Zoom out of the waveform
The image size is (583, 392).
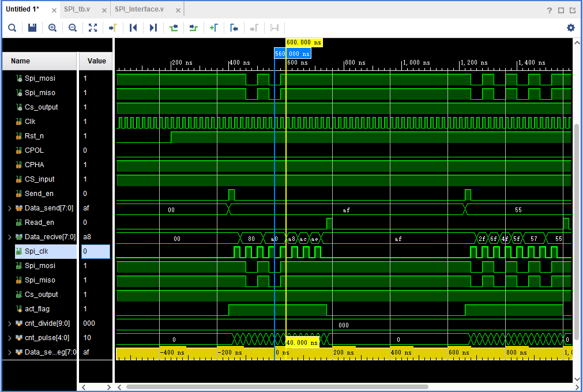point(73,28)
